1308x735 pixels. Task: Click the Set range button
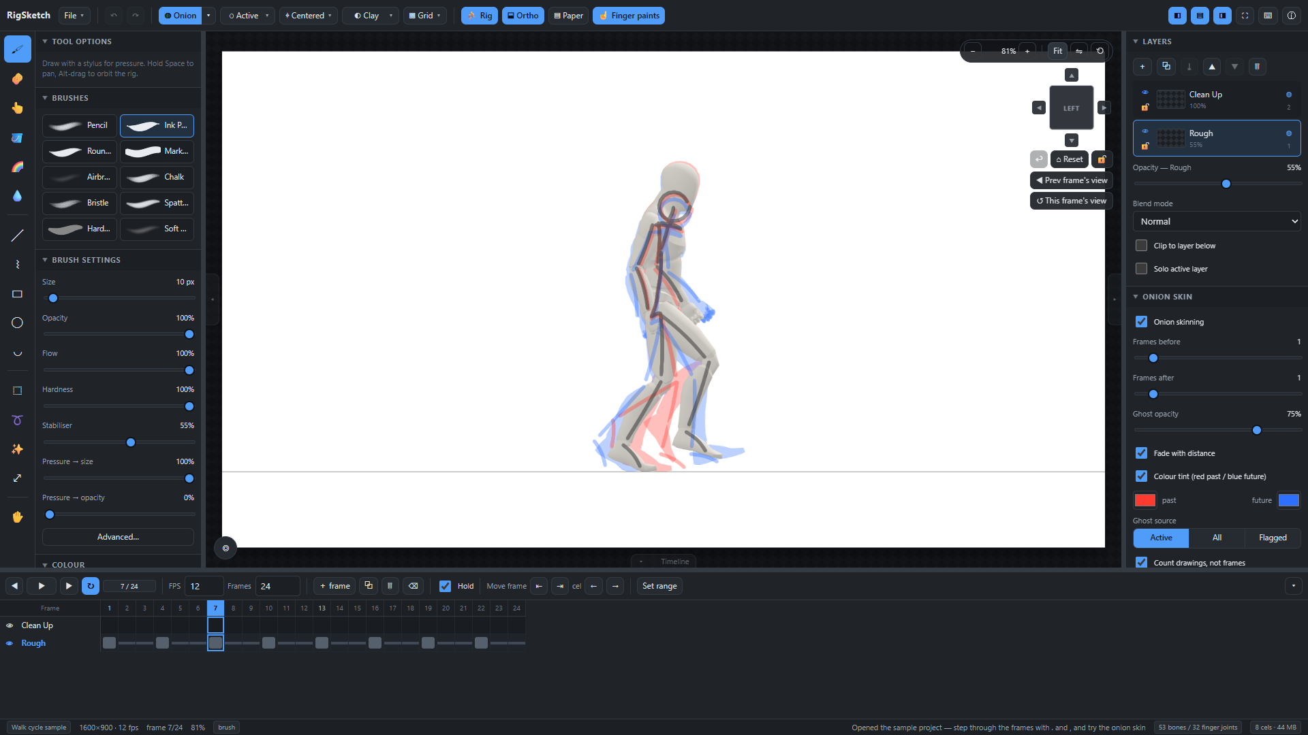[x=659, y=586]
